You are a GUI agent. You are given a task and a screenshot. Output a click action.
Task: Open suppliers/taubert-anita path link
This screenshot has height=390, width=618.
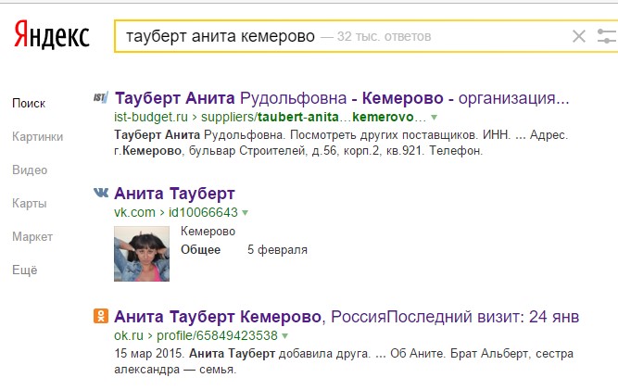[313, 117]
